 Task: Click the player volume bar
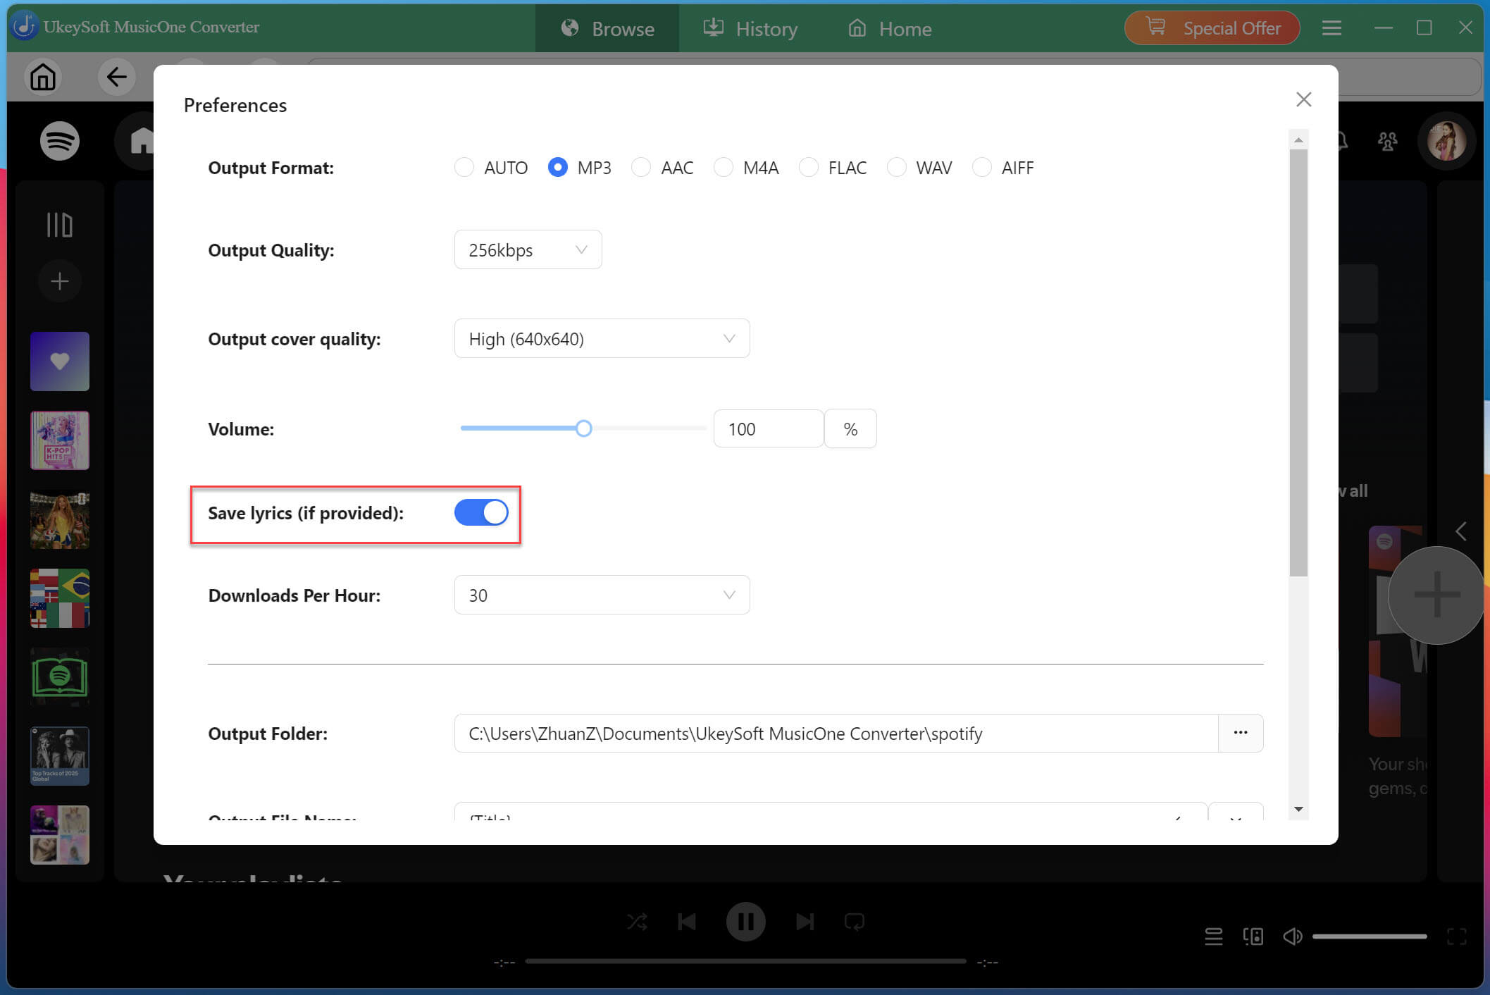[x=1370, y=937]
